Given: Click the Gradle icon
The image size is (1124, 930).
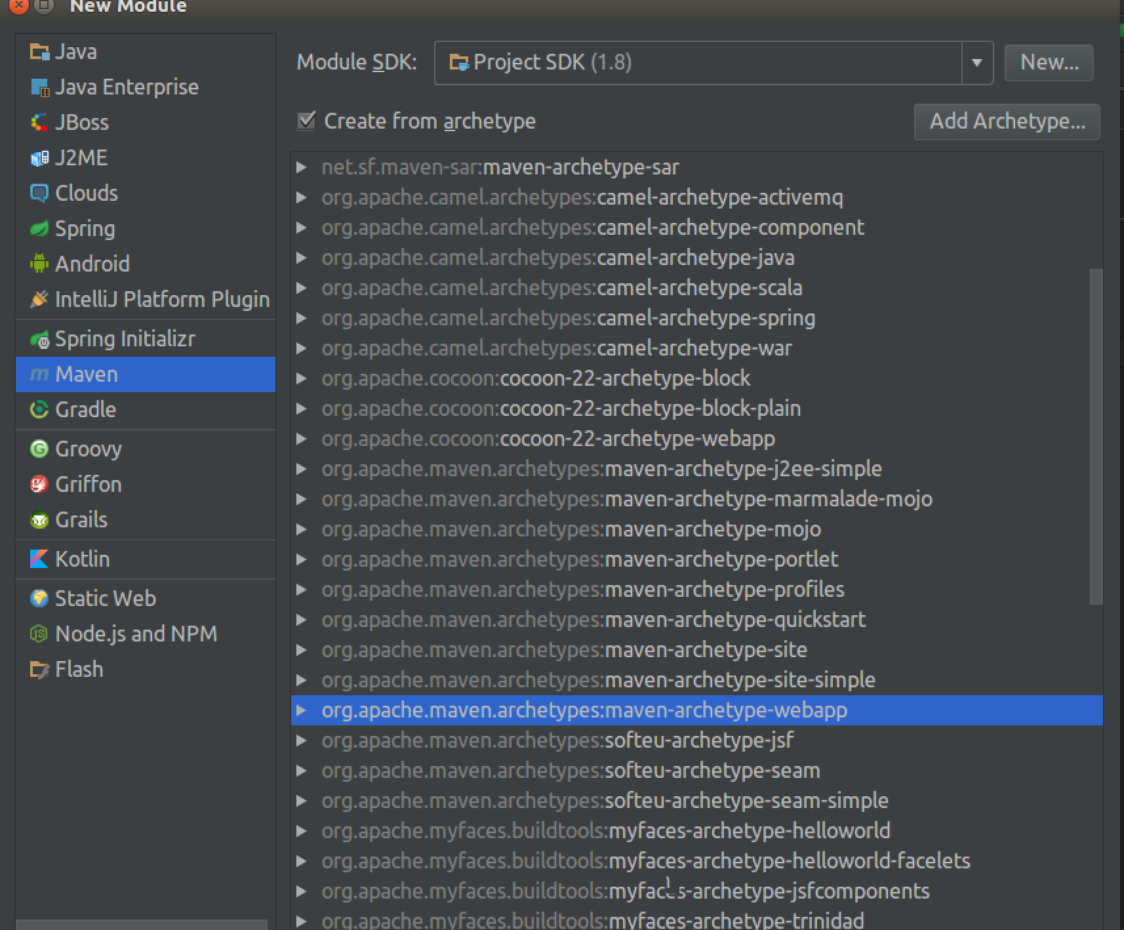Looking at the screenshot, I should [x=39, y=410].
